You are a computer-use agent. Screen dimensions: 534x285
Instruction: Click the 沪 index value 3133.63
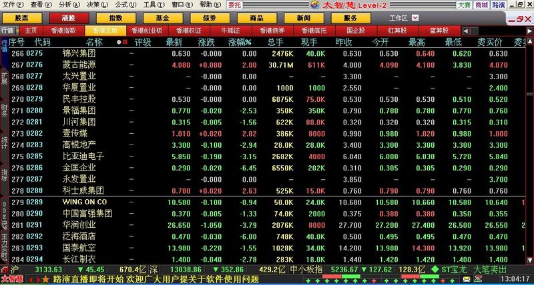49,270
